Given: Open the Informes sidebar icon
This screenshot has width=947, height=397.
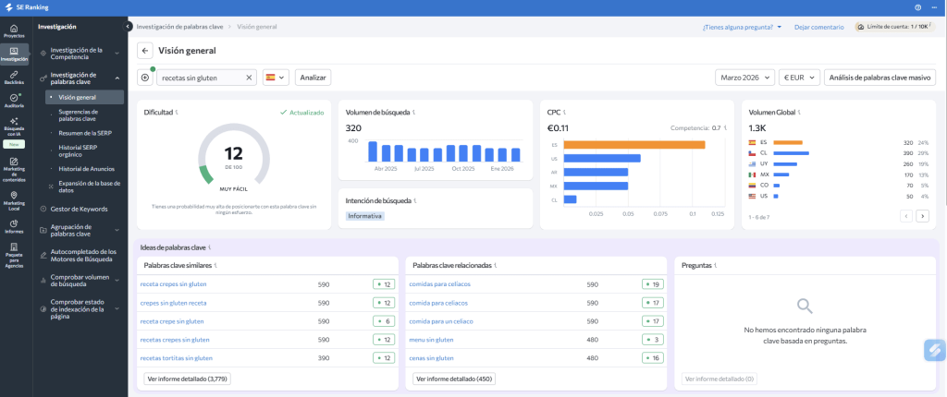Looking at the screenshot, I should (14, 225).
